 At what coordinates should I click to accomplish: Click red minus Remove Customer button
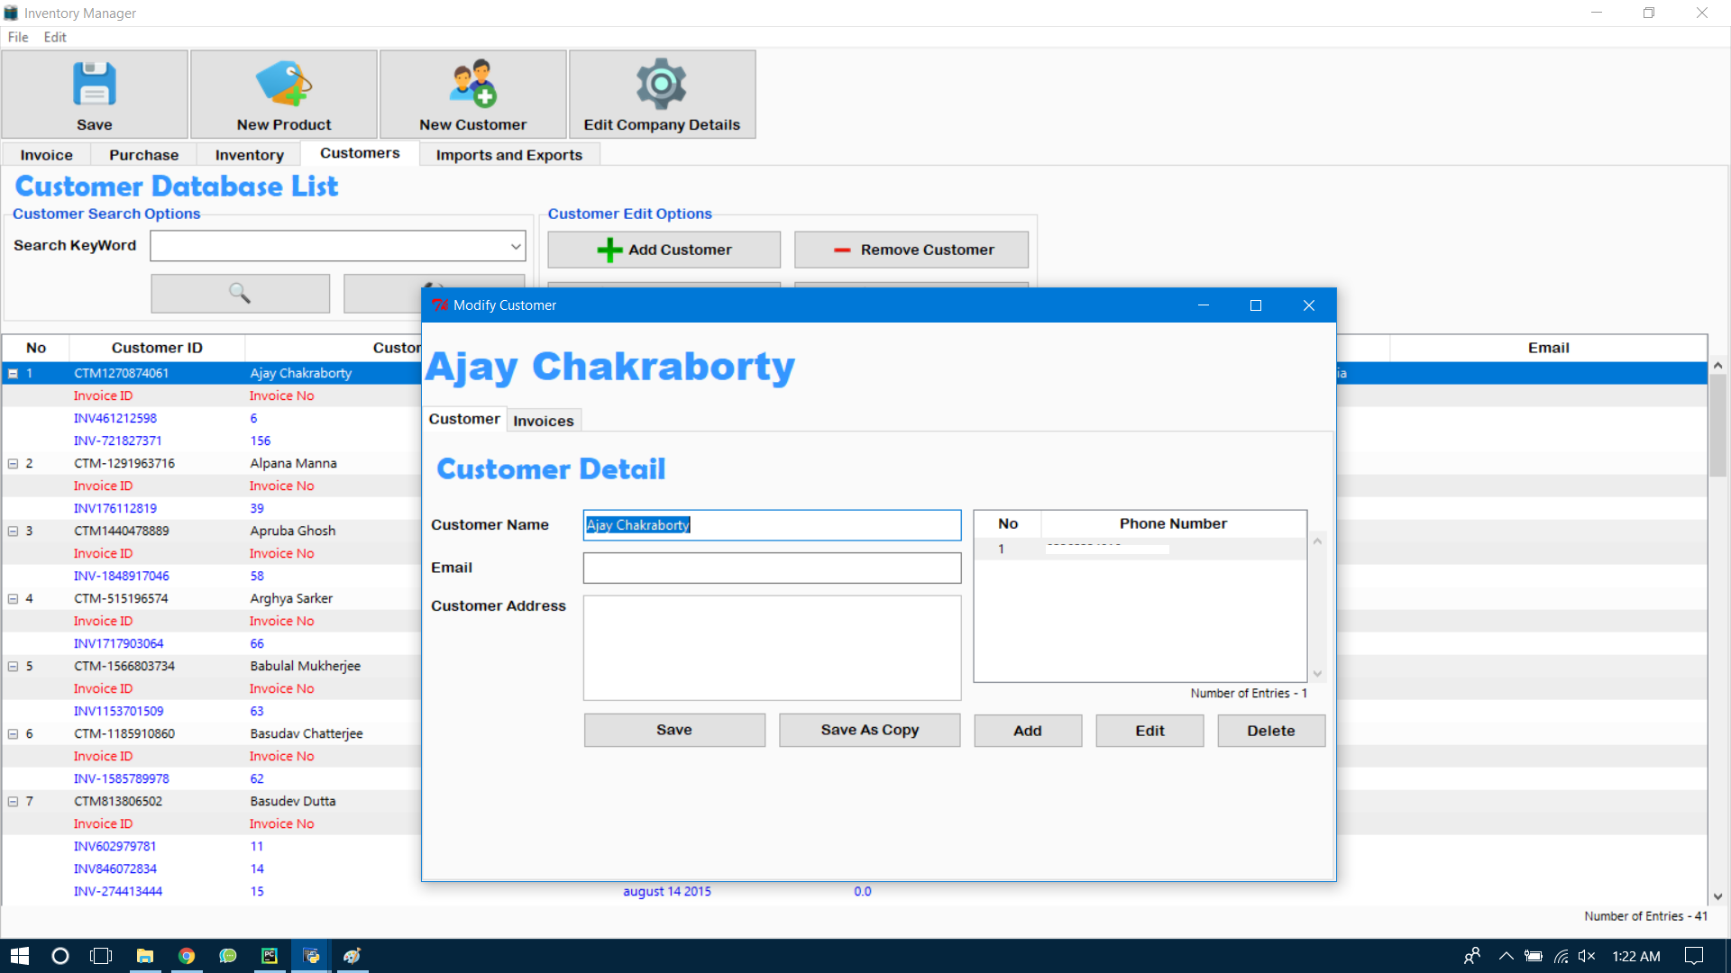coord(911,250)
